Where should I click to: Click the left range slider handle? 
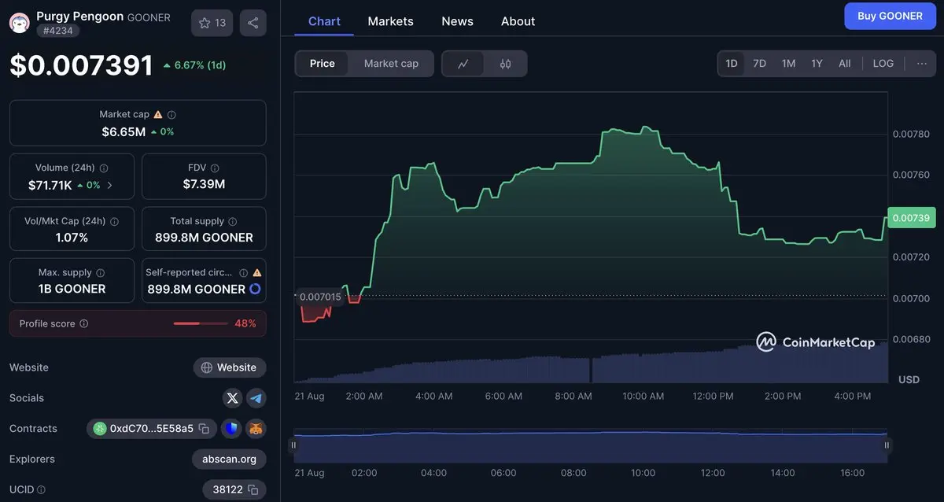click(293, 445)
